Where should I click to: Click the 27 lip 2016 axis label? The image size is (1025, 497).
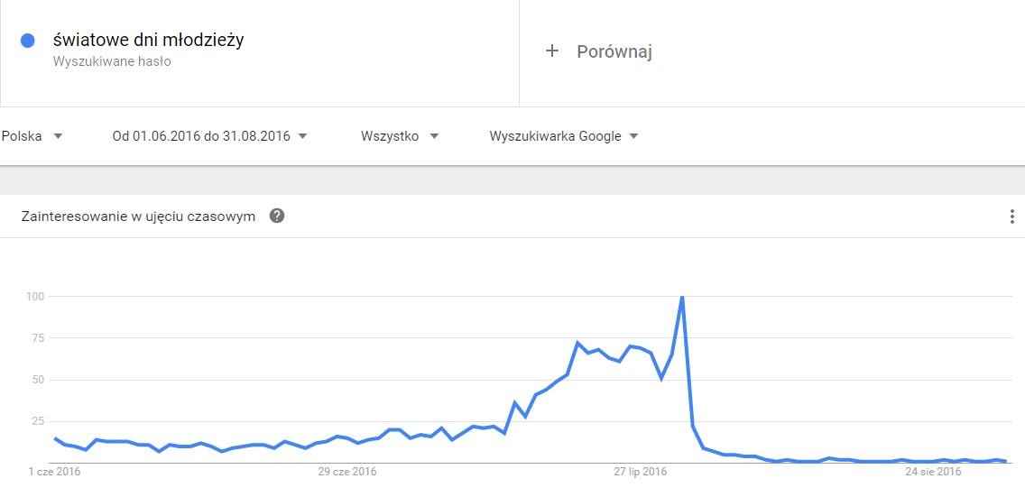tap(641, 472)
